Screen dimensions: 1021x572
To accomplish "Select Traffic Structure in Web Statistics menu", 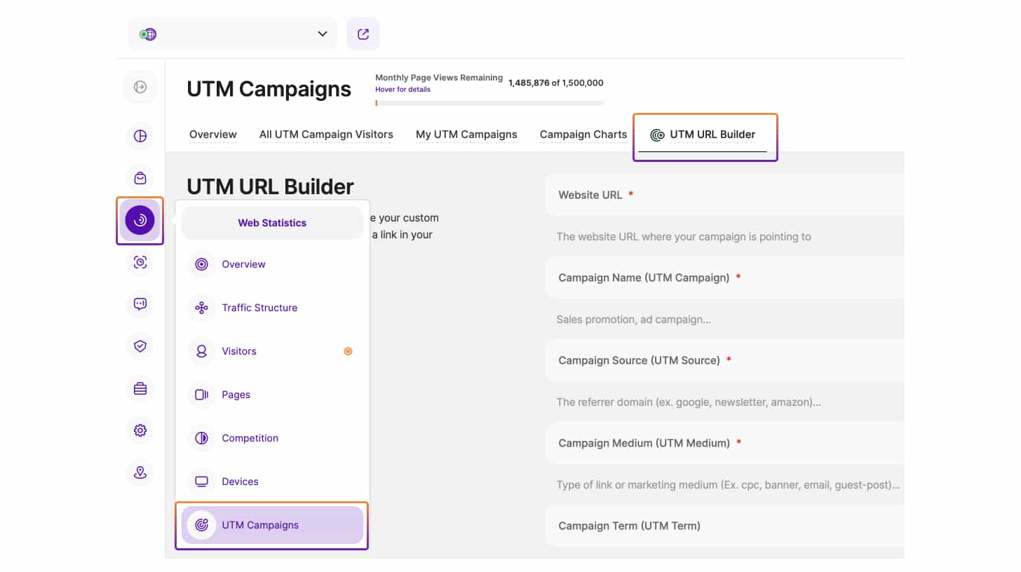I will point(259,308).
